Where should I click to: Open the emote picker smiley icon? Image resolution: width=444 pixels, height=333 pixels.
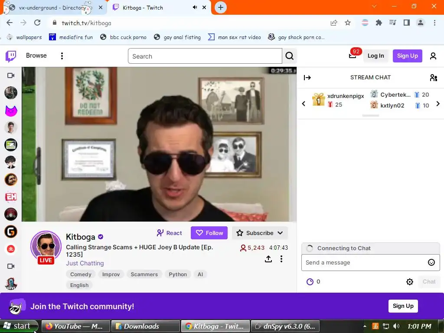431,262
